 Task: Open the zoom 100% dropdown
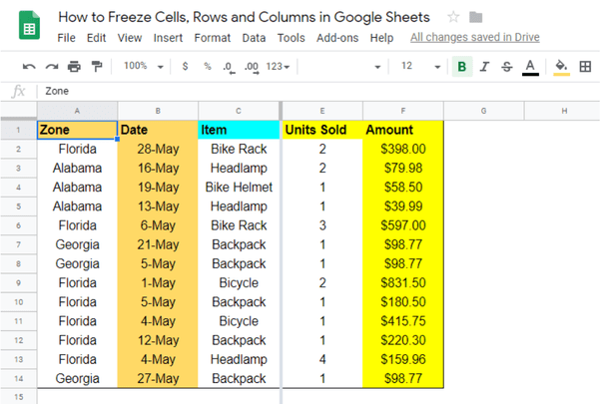144,66
